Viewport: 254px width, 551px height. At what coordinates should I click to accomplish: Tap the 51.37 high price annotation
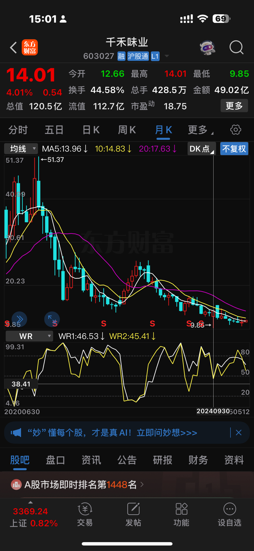[52, 160]
